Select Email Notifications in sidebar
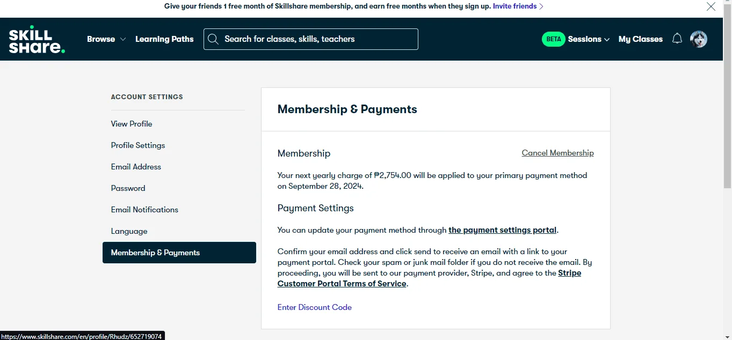The height and width of the screenshot is (340, 732). [x=144, y=210]
